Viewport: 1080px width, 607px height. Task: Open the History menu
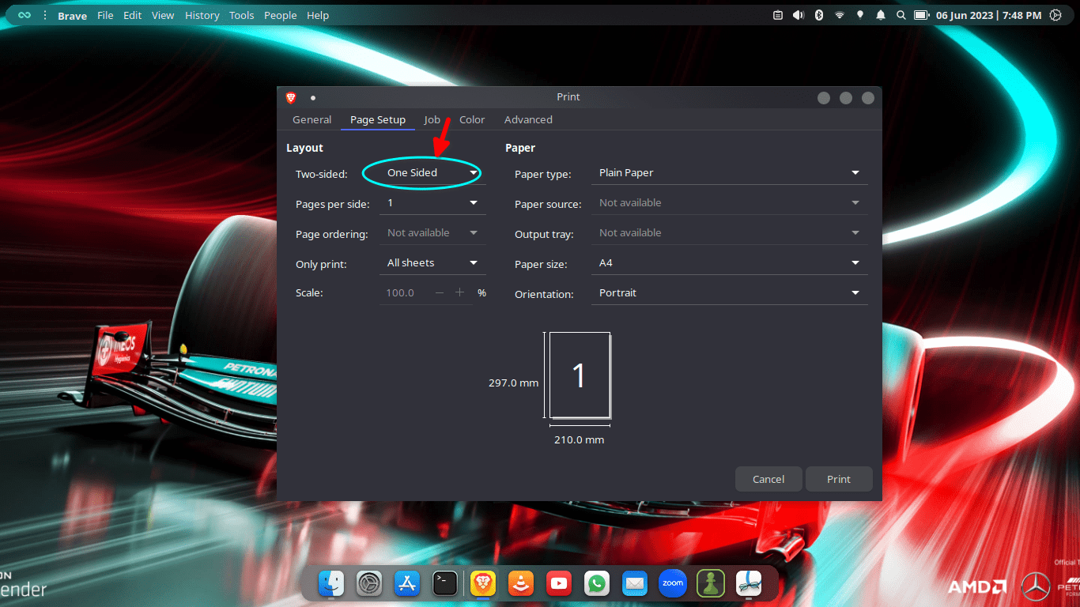pyautogui.click(x=202, y=15)
